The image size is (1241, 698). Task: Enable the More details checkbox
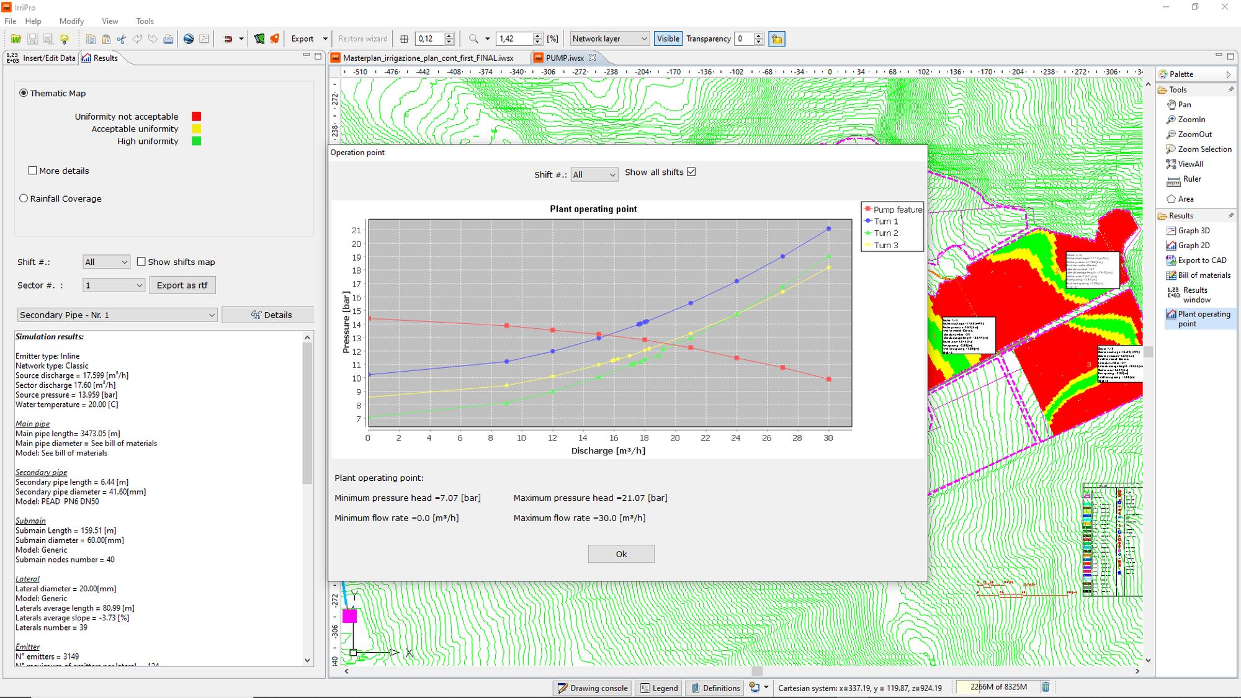[x=33, y=171]
